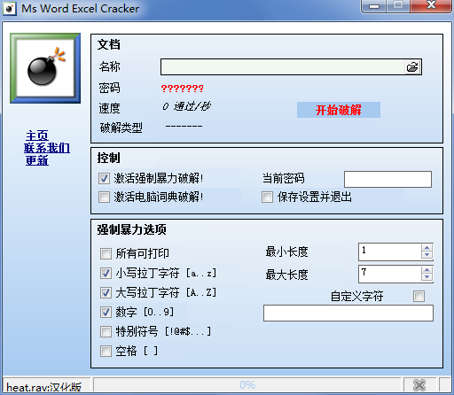Close the Ms Word Excel Cracker window
This screenshot has height=395, width=454.
click(431, 5)
